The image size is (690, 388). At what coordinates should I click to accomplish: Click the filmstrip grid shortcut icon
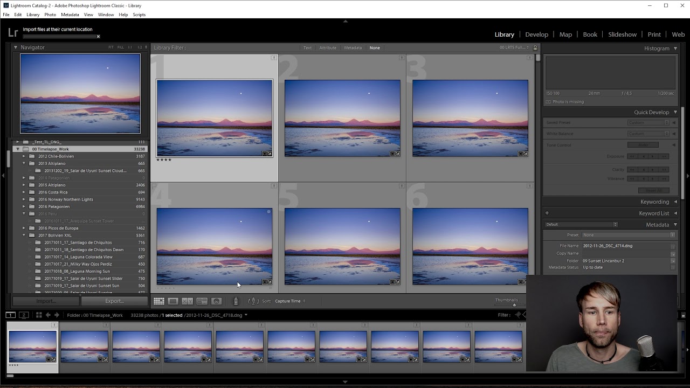pyautogui.click(x=39, y=315)
